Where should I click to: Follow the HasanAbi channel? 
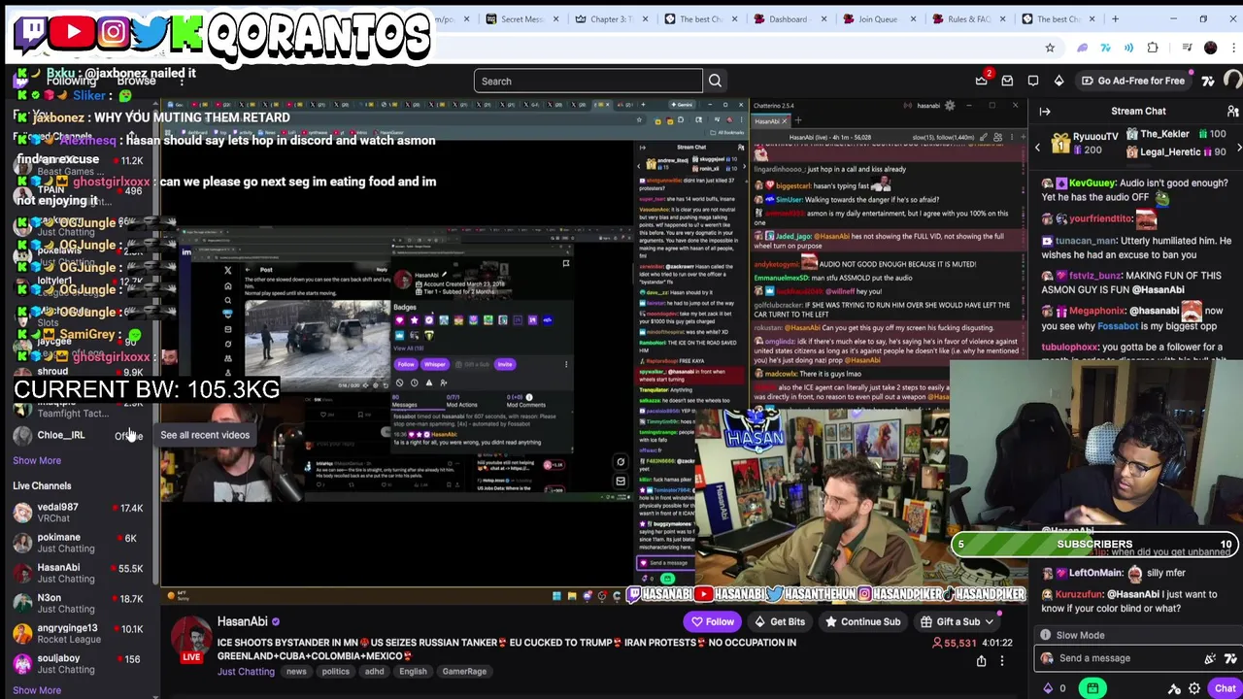click(x=712, y=621)
